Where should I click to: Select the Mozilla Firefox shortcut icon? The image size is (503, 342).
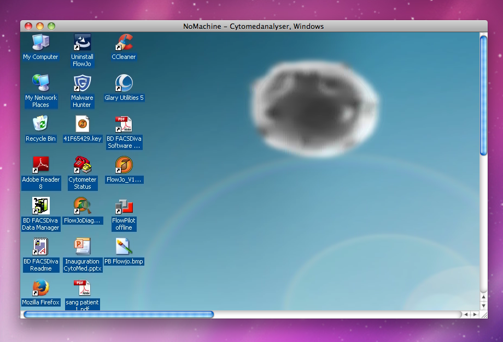[x=41, y=287]
